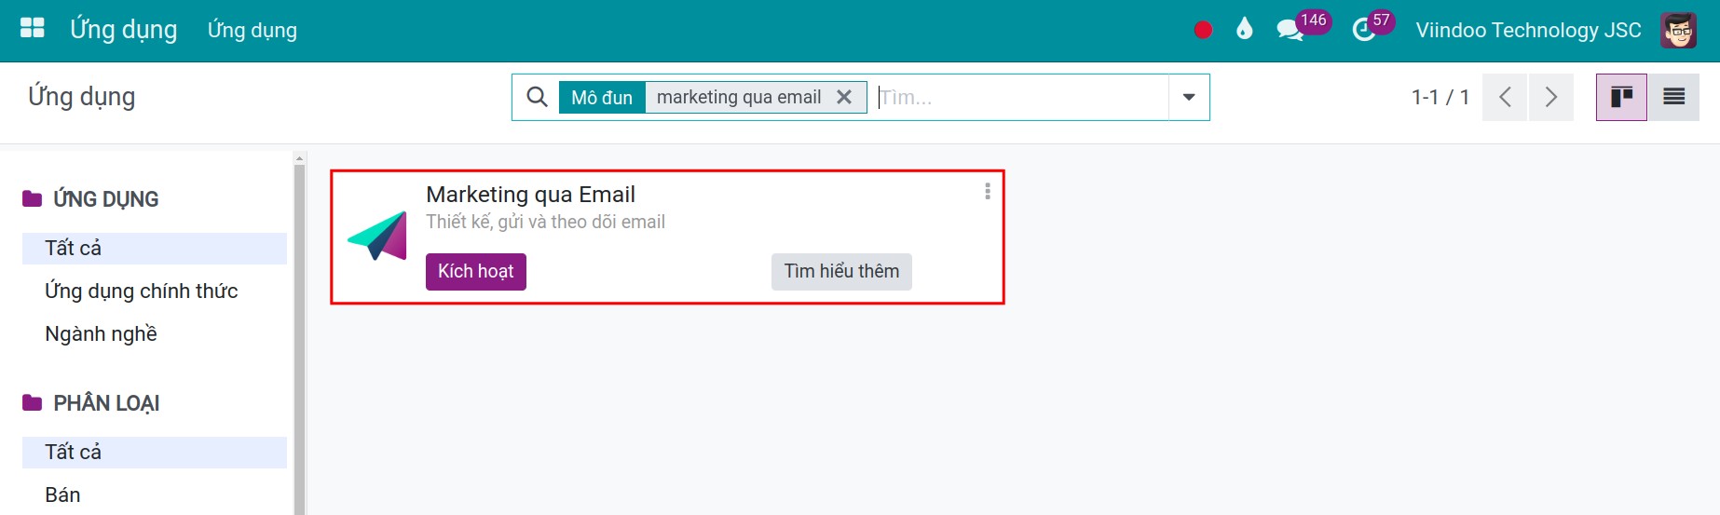Click the search magnifier icon

pyautogui.click(x=537, y=97)
